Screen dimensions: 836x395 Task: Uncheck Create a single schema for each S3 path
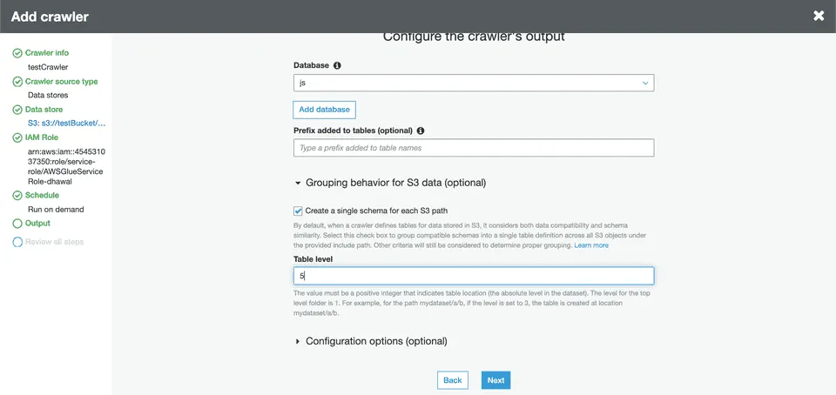298,211
